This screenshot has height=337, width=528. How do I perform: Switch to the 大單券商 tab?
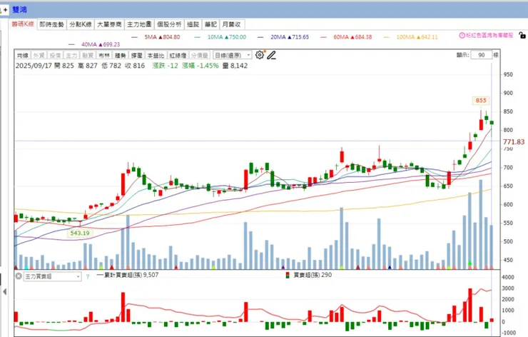pyautogui.click(x=109, y=24)
